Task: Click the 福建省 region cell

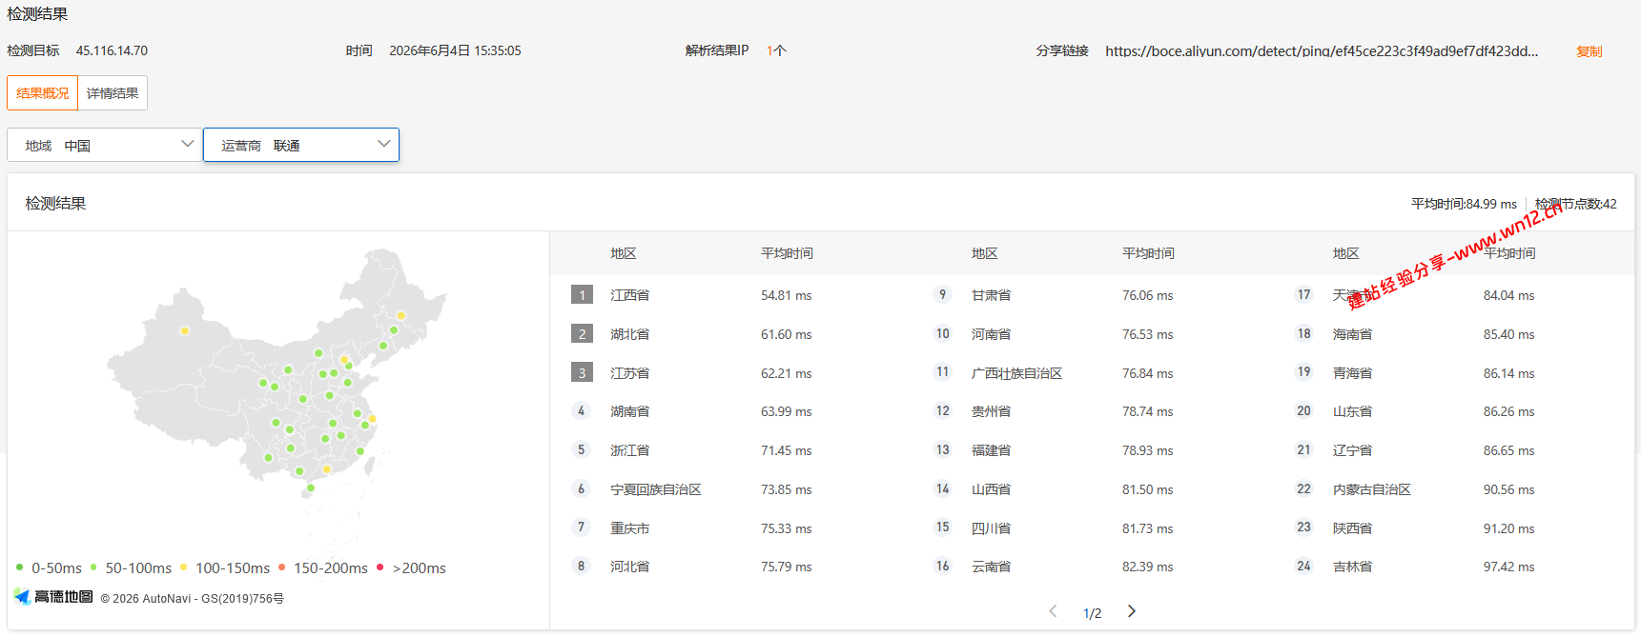Action: 992,451
